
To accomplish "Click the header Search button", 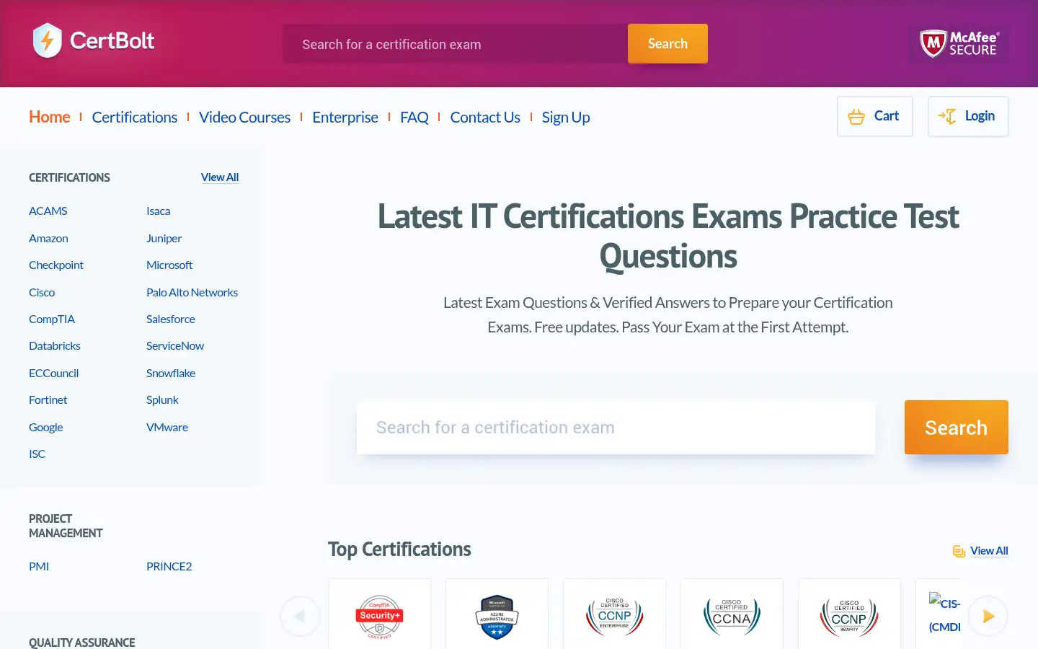I will [667, 43].
